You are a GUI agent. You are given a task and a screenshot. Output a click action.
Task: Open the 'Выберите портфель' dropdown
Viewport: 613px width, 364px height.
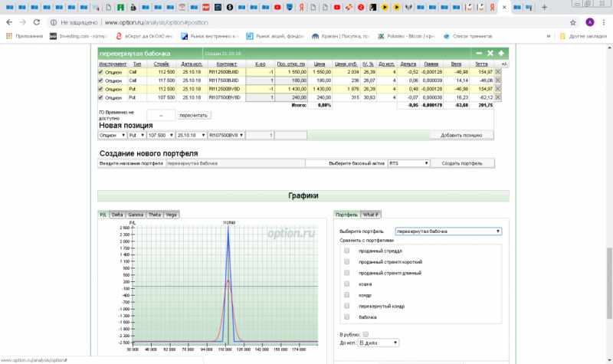448,231
